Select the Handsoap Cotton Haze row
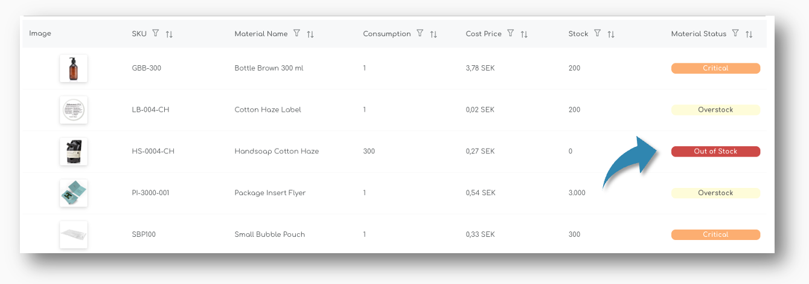The image size is (809, 284). coord(277,151)
